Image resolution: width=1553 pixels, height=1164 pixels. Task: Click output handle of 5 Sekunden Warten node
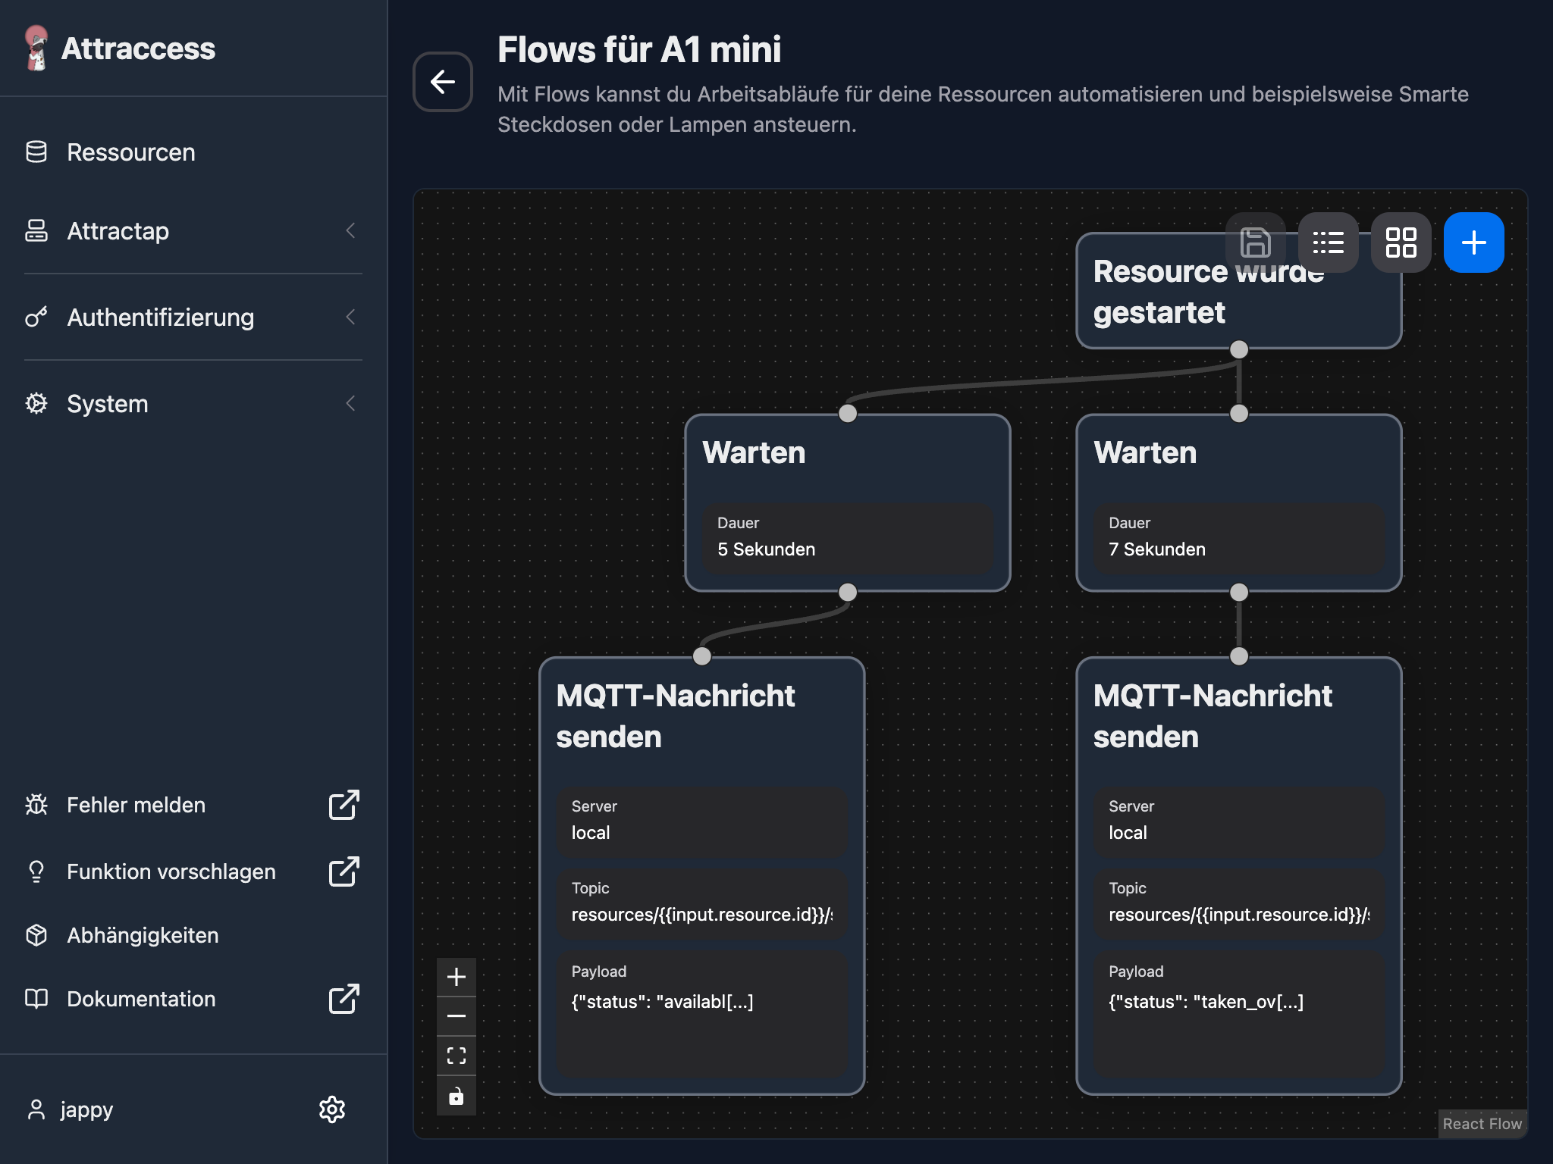click(x=848, y=592)
